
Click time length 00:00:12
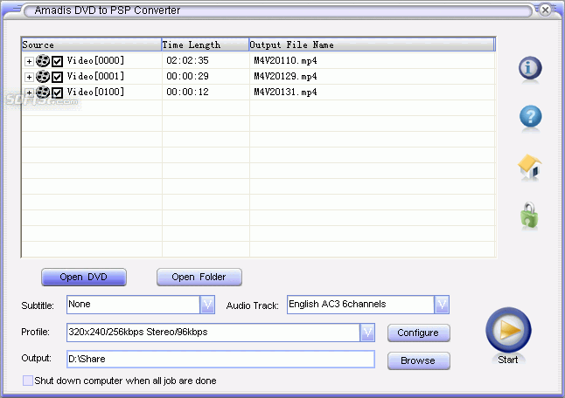tap(187, 92)
